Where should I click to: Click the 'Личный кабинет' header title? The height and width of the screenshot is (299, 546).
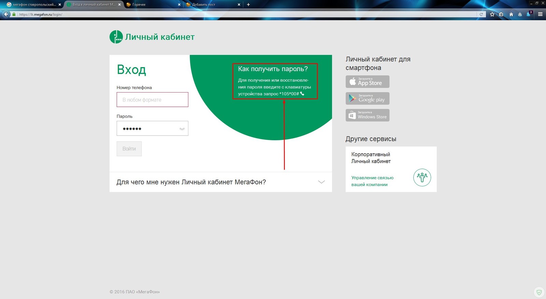point(160,37)
